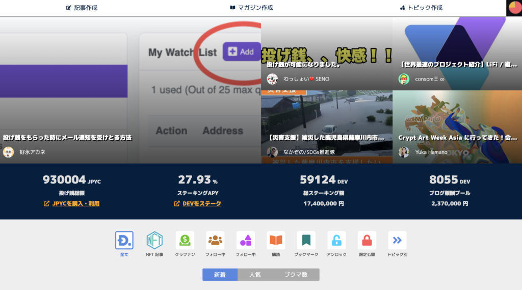The image size is (522, 290).
Task: Switch to the 人気 tab
Action: point(255,275)
